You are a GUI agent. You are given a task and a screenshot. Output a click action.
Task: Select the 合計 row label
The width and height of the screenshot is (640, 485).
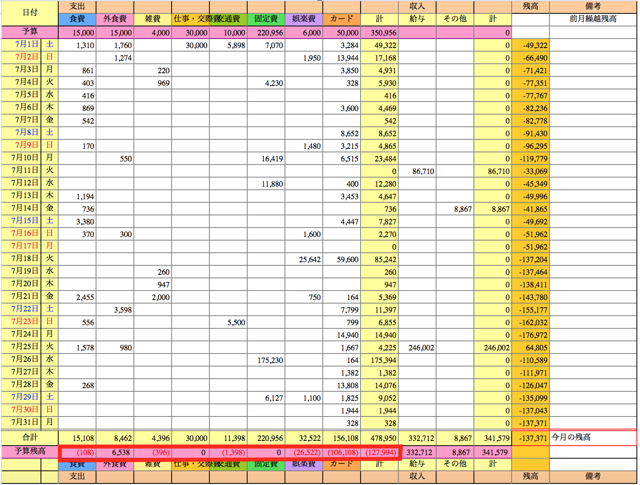(30, 437)
